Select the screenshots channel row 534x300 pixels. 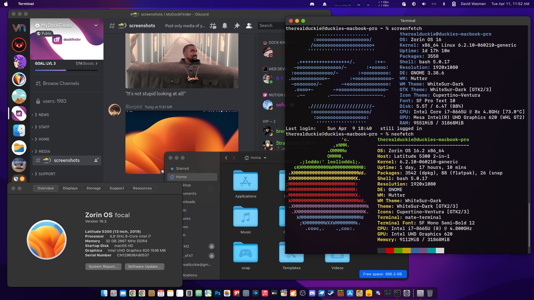(67, 160)
